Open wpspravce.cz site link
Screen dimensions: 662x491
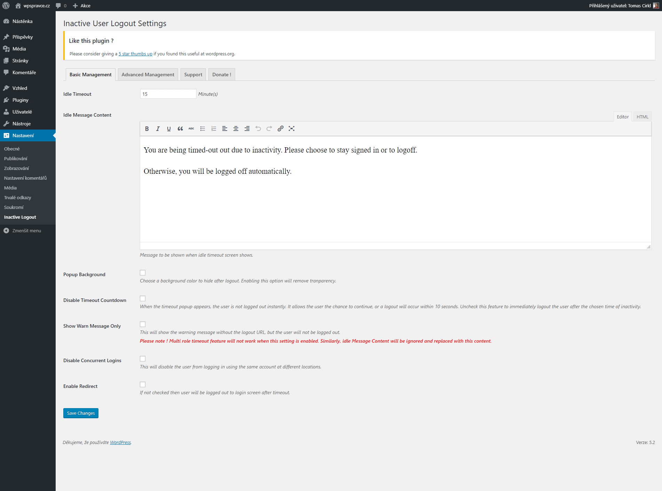tap(33, 6)
